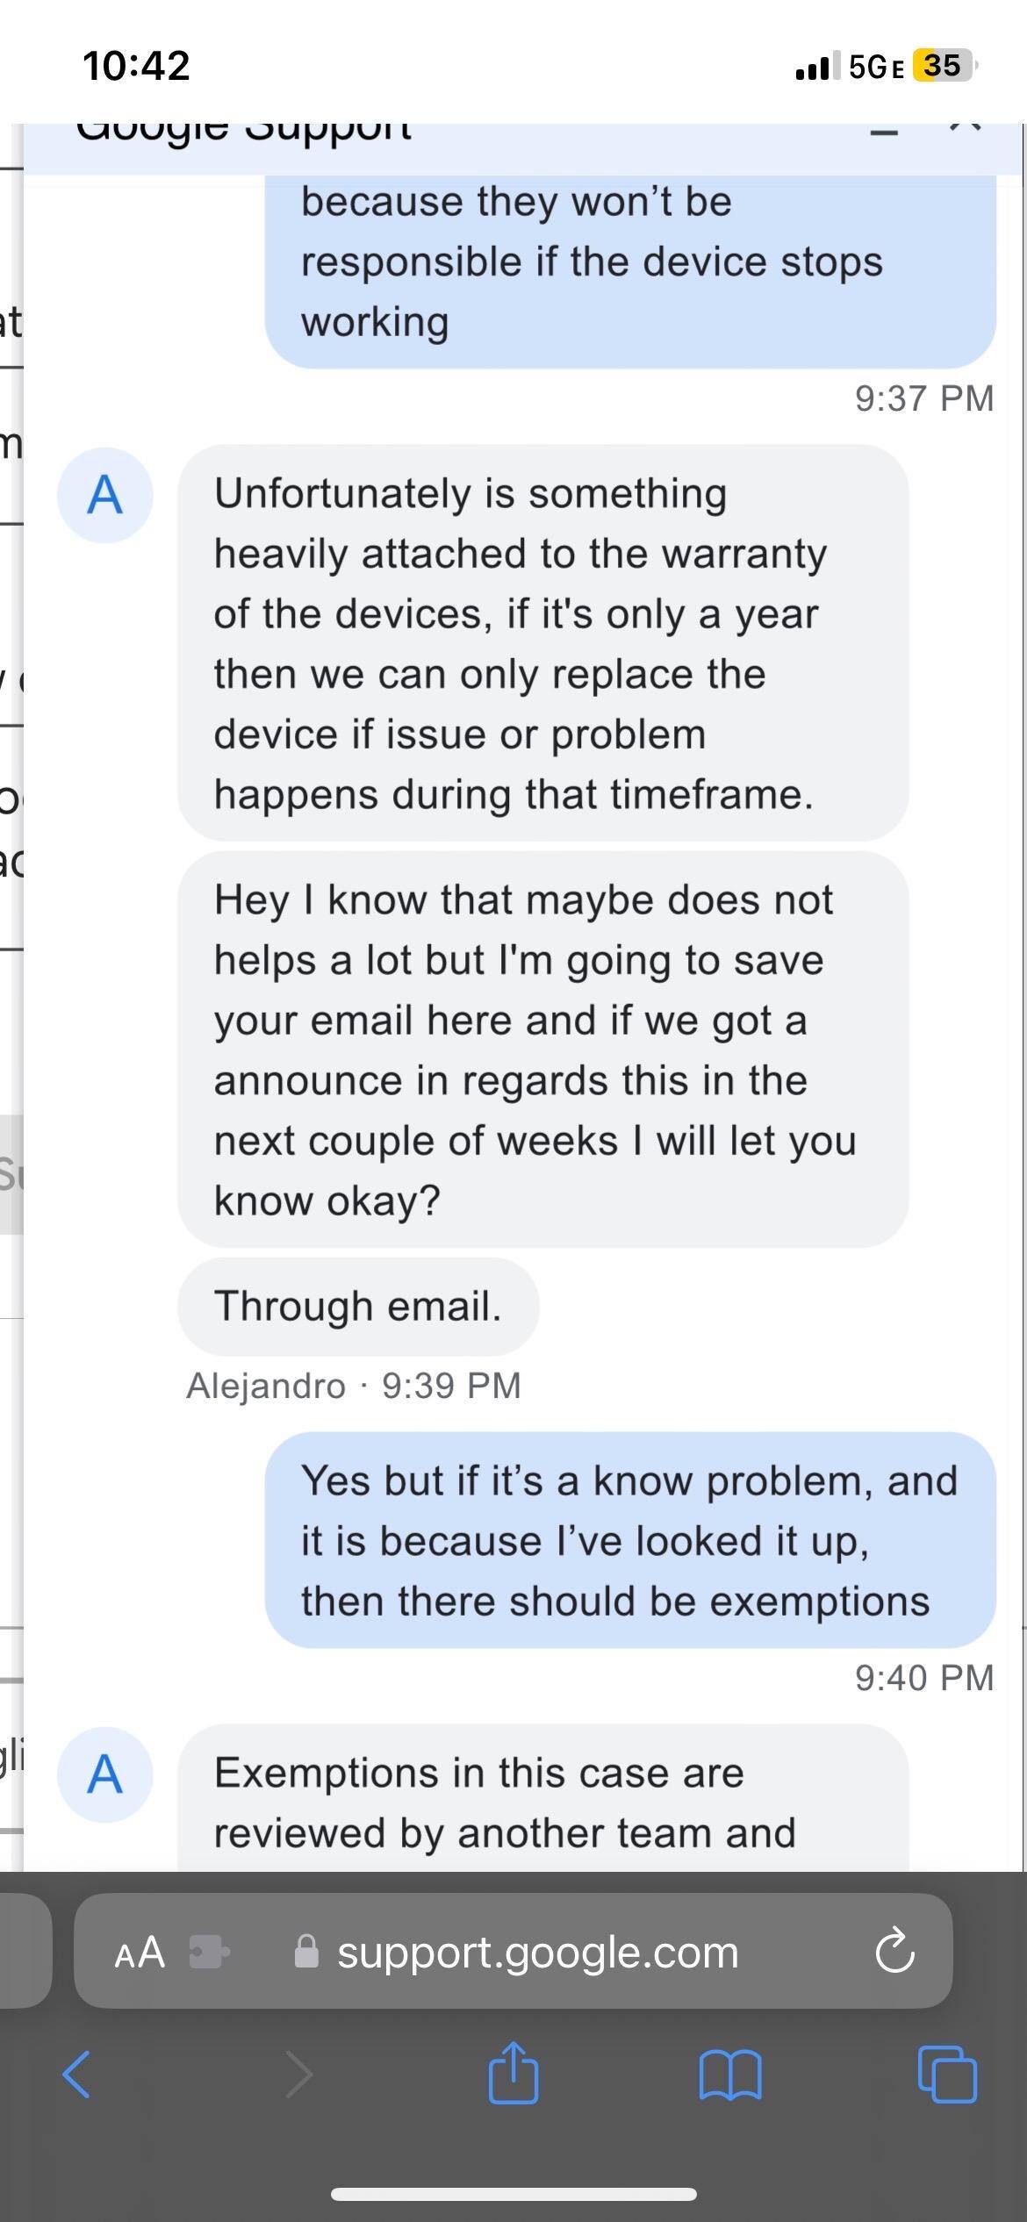Screen dimensions: 1027x2222
Task: Tap Alejandro's "A" avatar in the chat
Action: point(104,496)
